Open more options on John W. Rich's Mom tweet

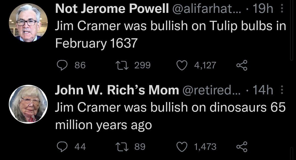coord(282,90)
